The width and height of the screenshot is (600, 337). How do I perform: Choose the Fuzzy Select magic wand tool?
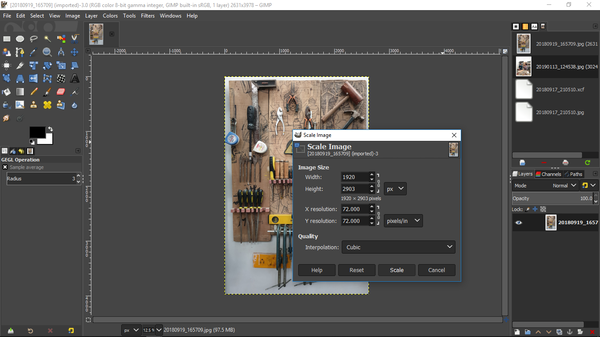coord(47,39)
